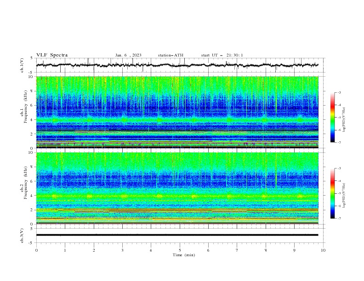Select the "start UT = 21:30: 1" text
Screen dimensions: 364x281
(222, 55)
